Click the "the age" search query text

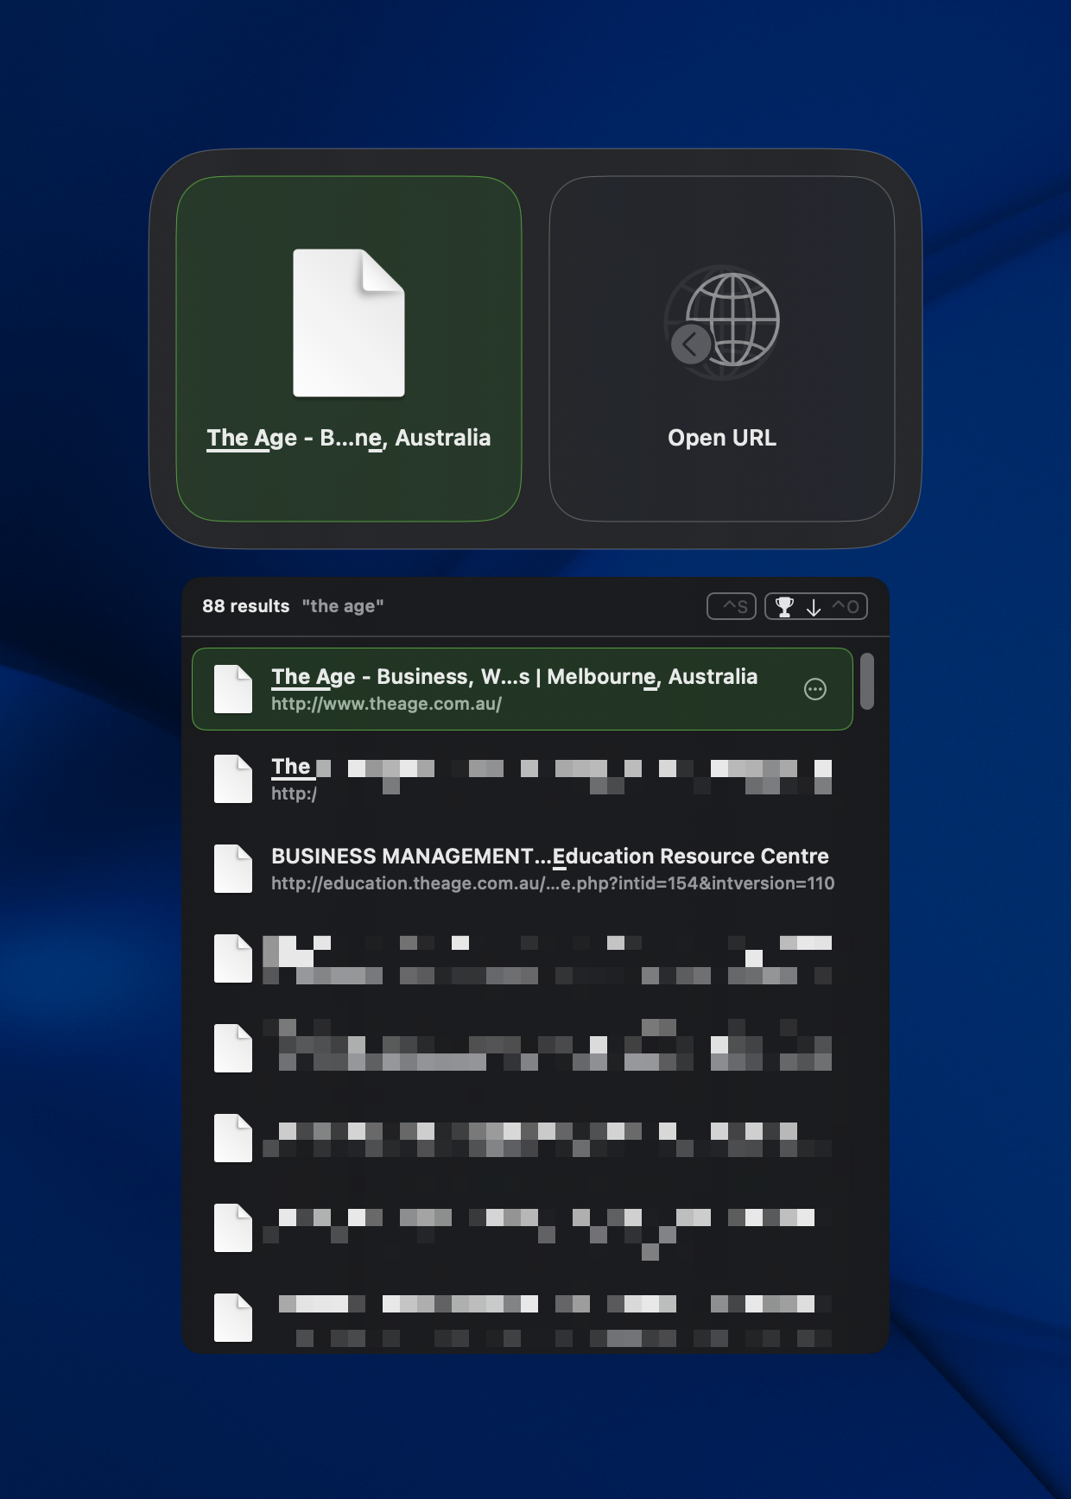(343, 606)
